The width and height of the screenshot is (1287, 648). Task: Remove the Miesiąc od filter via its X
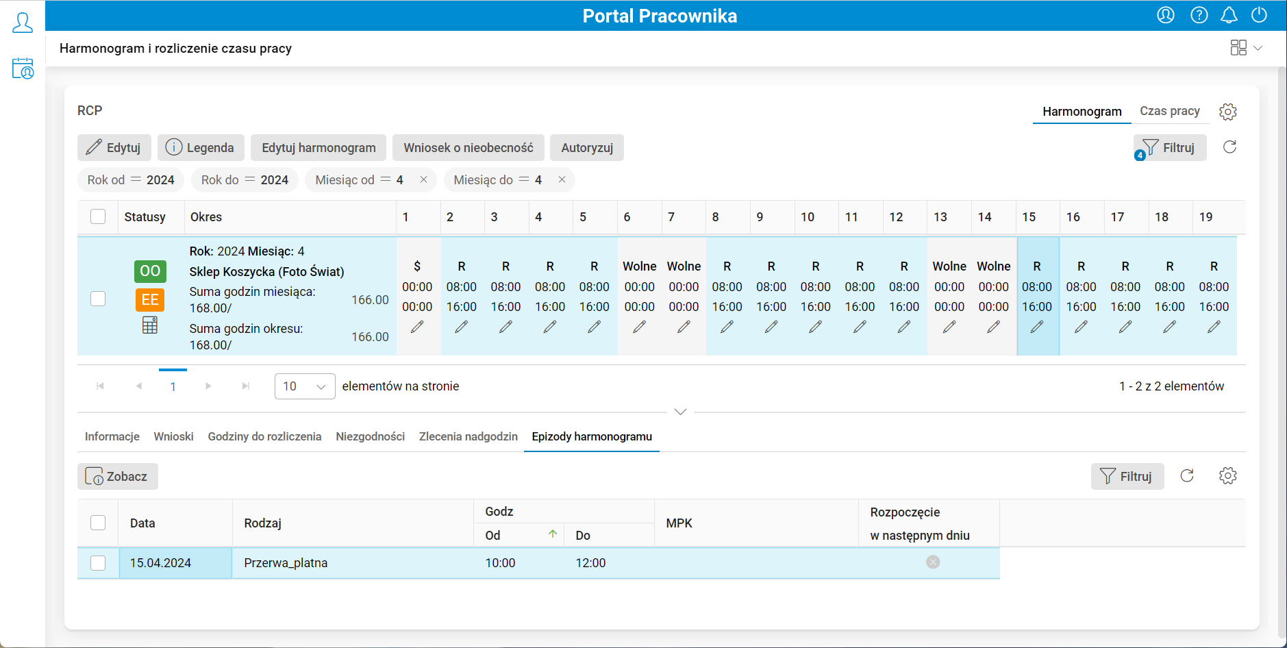coord(424,179)
